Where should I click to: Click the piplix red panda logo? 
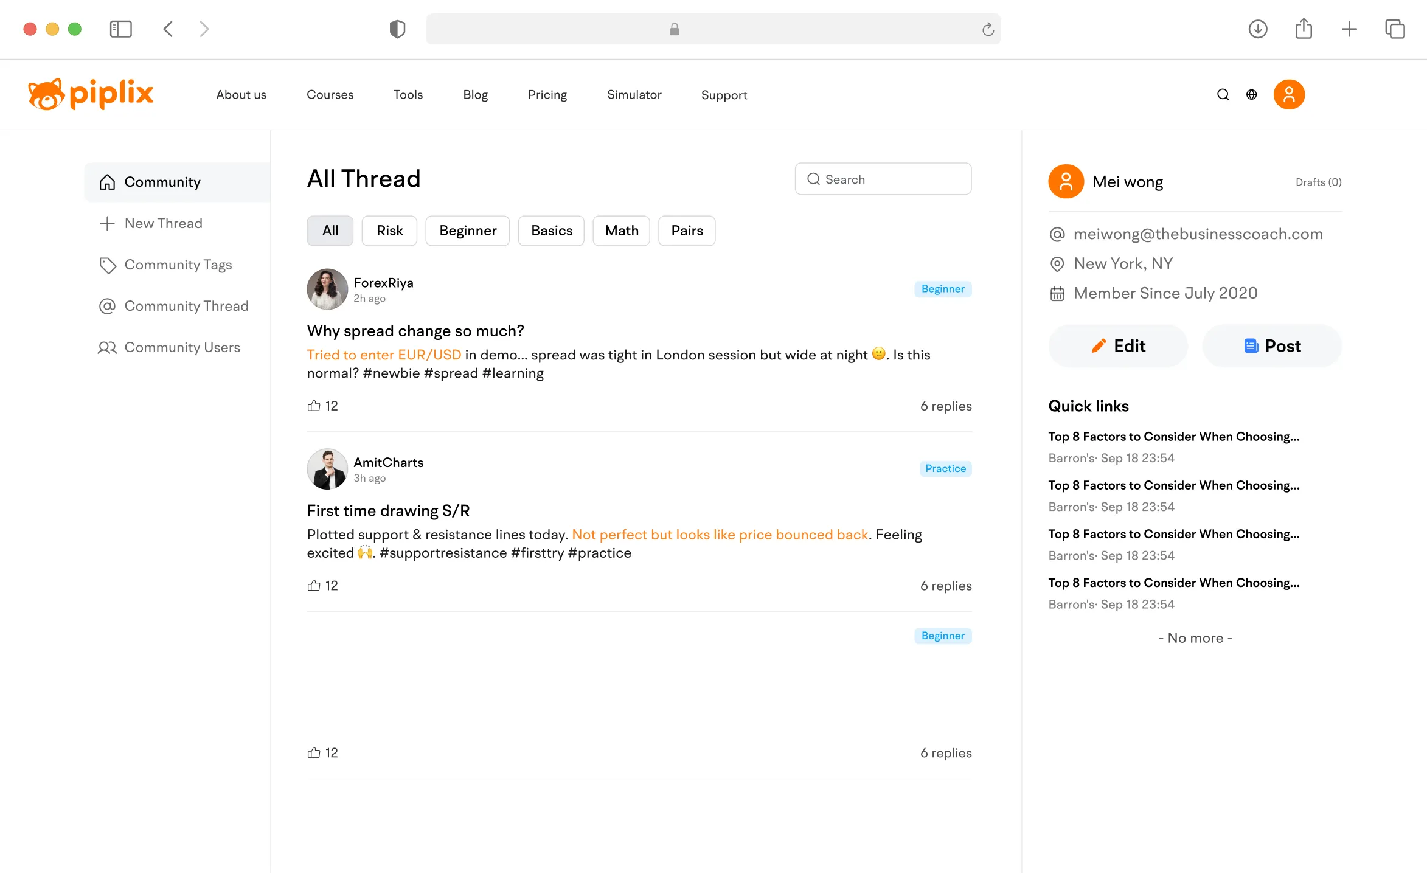point(91,94)
